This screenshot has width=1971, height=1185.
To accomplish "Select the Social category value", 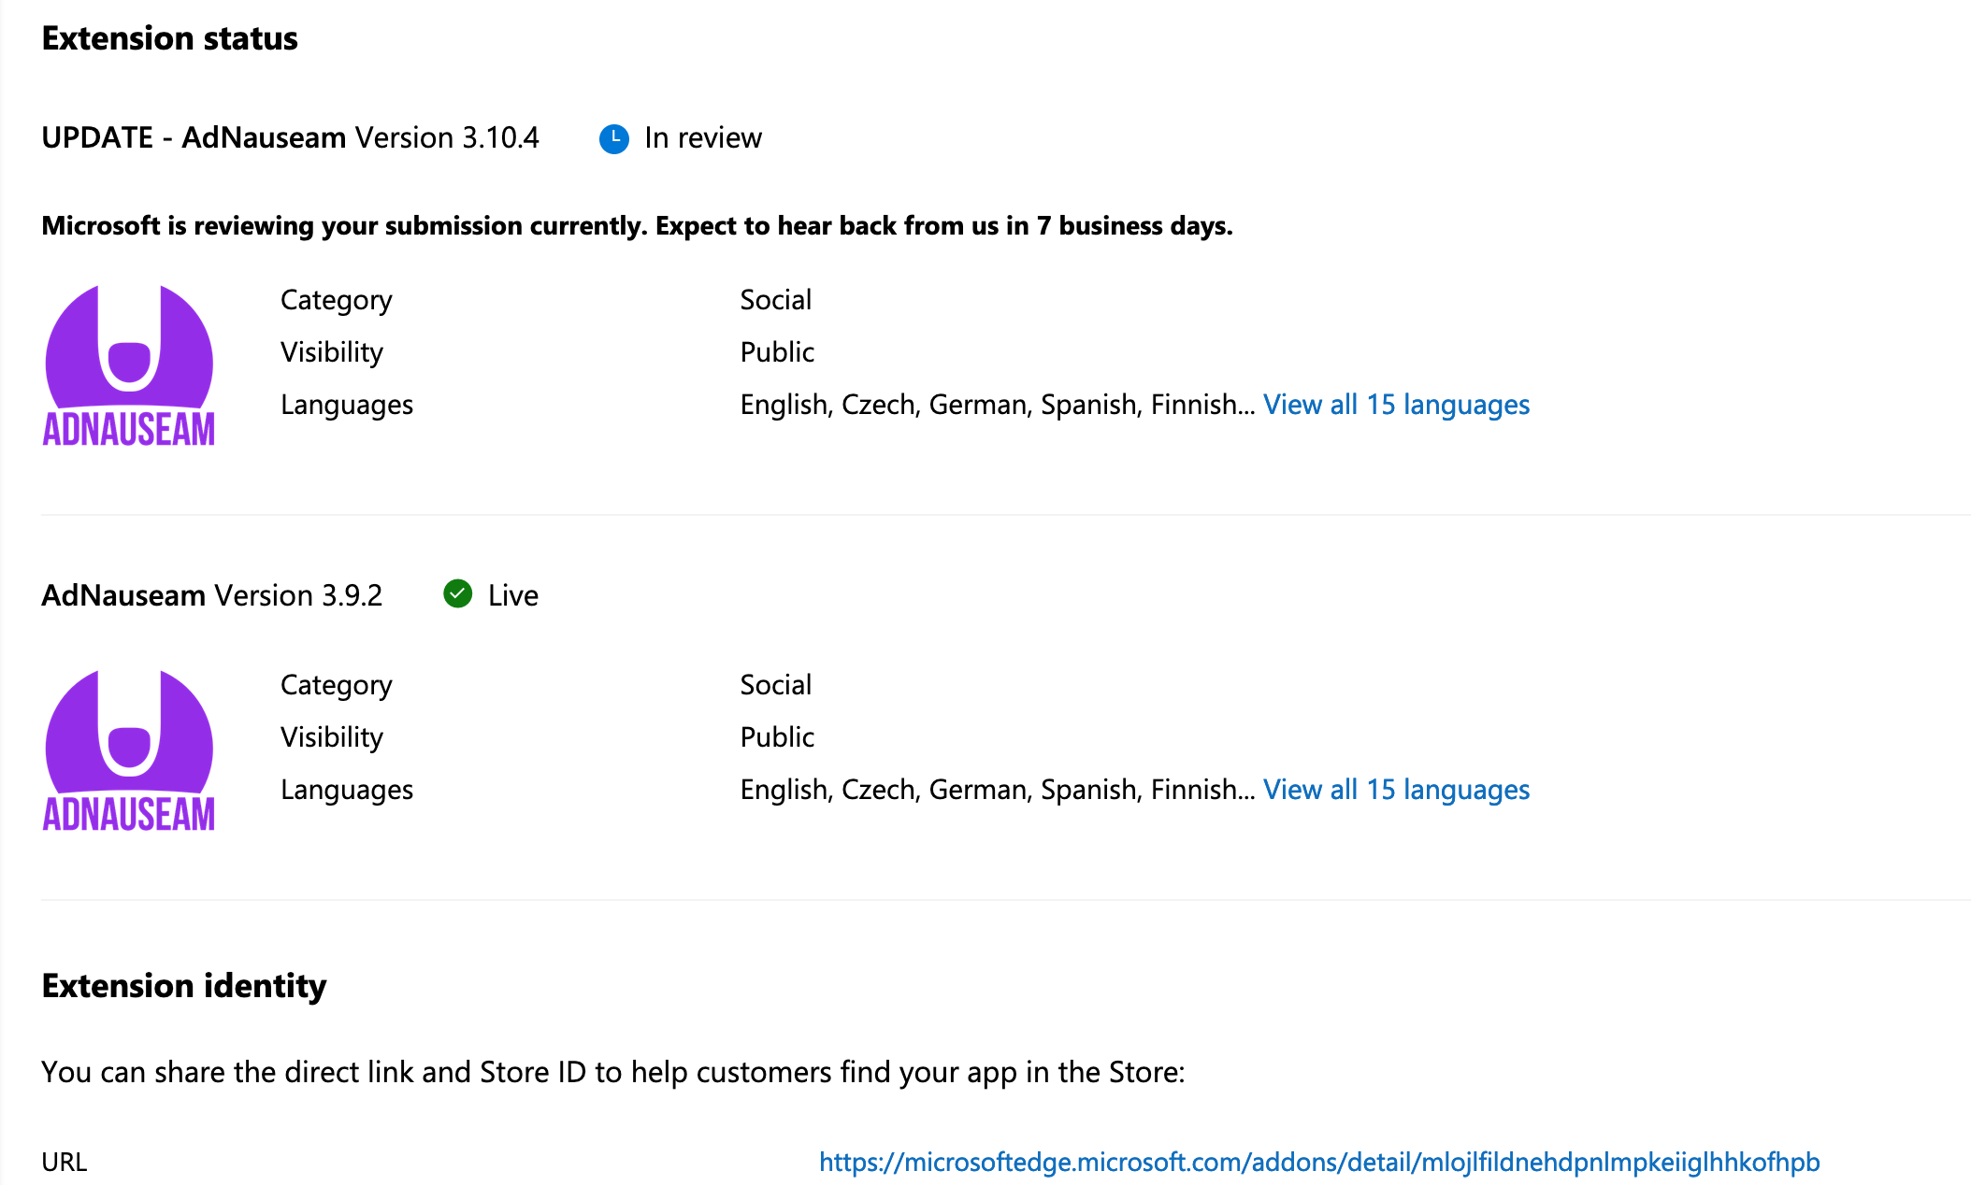I will [775, 299].
